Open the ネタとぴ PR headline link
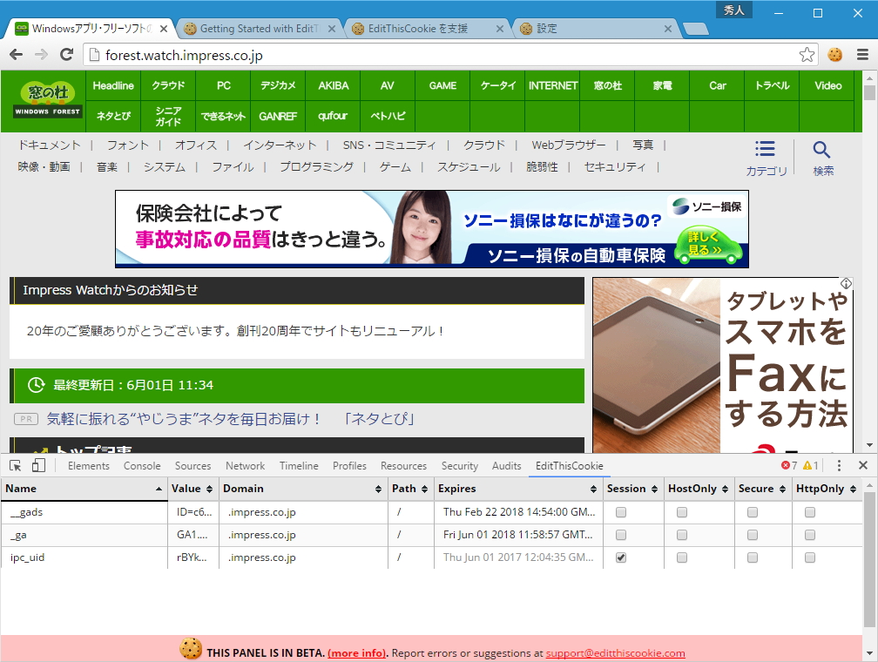Screen dimensions: 878x662 pos(230,418)
